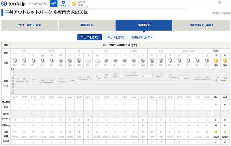
Task: Show forecast for 明日06日(水)
Action: point(115,37)
